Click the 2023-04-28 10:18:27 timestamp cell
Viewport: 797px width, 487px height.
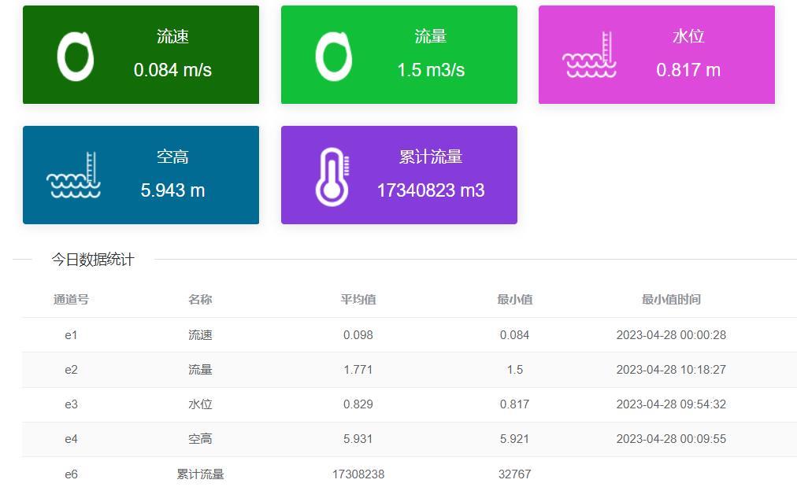point(671,370)
